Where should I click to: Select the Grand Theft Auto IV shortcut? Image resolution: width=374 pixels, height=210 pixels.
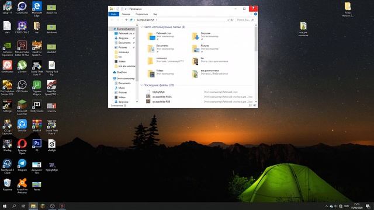tap(37, 68)
